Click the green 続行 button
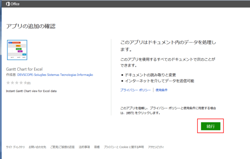This screenshot has width=250, height=159. pyautogui.click(x=210, y=126)
